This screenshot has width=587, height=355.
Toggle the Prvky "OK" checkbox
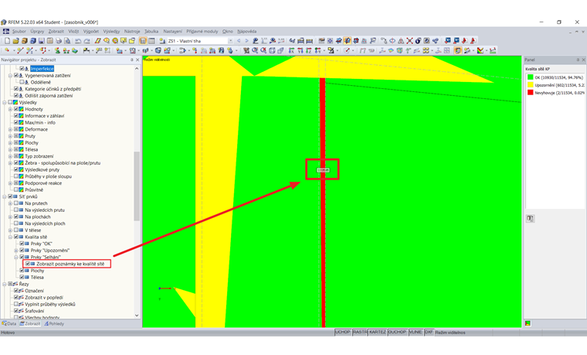point(22,244)
